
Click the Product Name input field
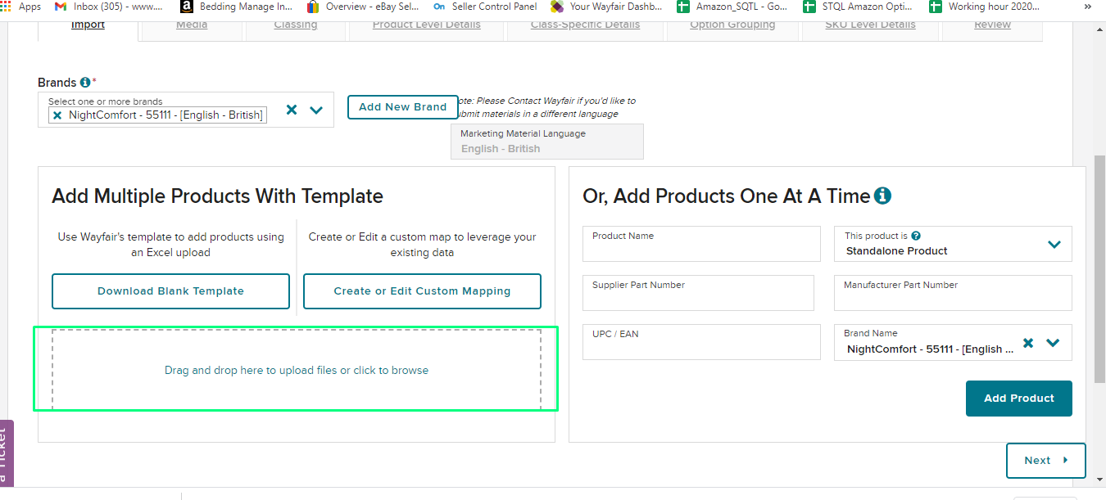click(x=701, y=244)
